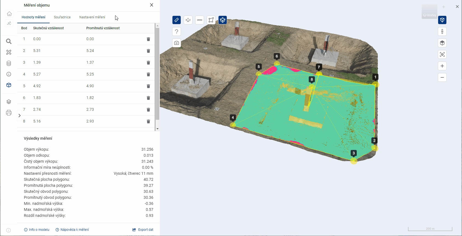The width and height of the screenshot is (462, 236).
Task: Open the database icon in the sidebar
Action: 9,63
